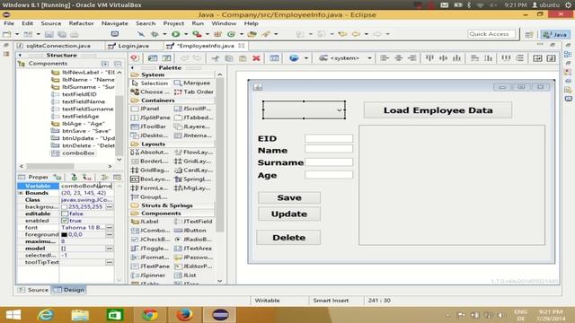The width and height of the screenshot is (575, 323).
Task: Open the <system> look and feel dropdown
Action: coord(345,58)
